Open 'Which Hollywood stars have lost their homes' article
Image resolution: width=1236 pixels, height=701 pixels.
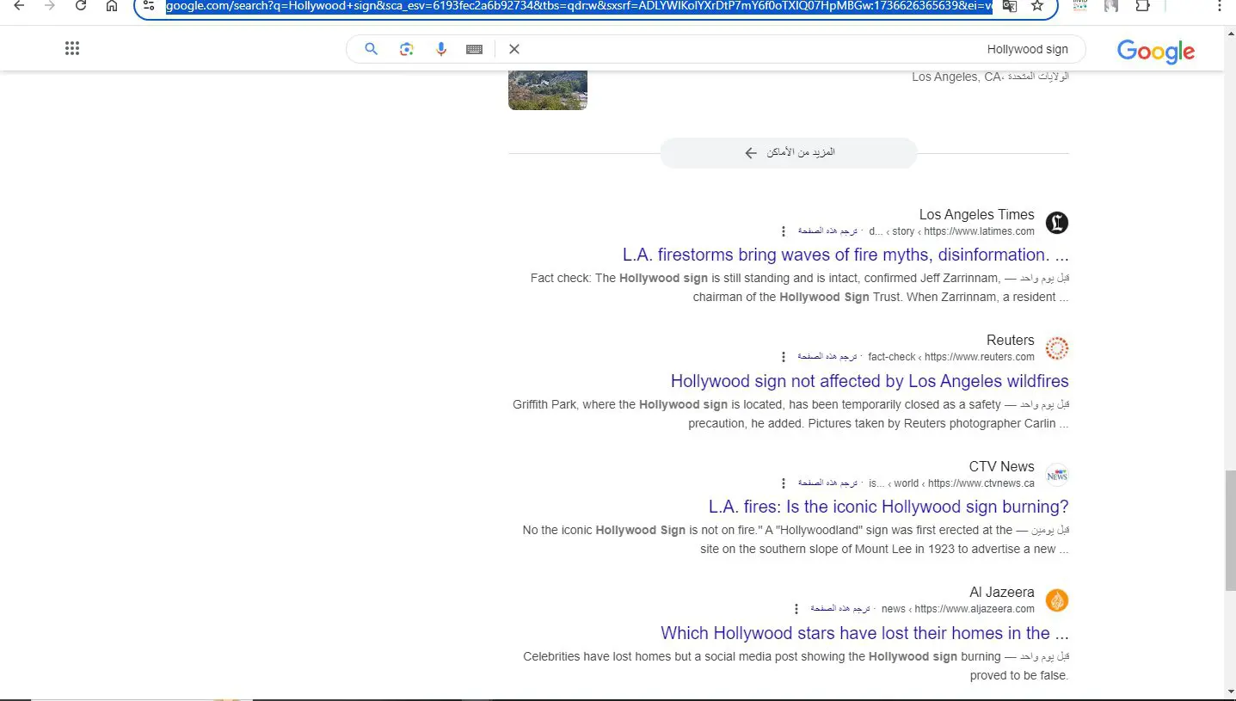[x=864, y=633]
